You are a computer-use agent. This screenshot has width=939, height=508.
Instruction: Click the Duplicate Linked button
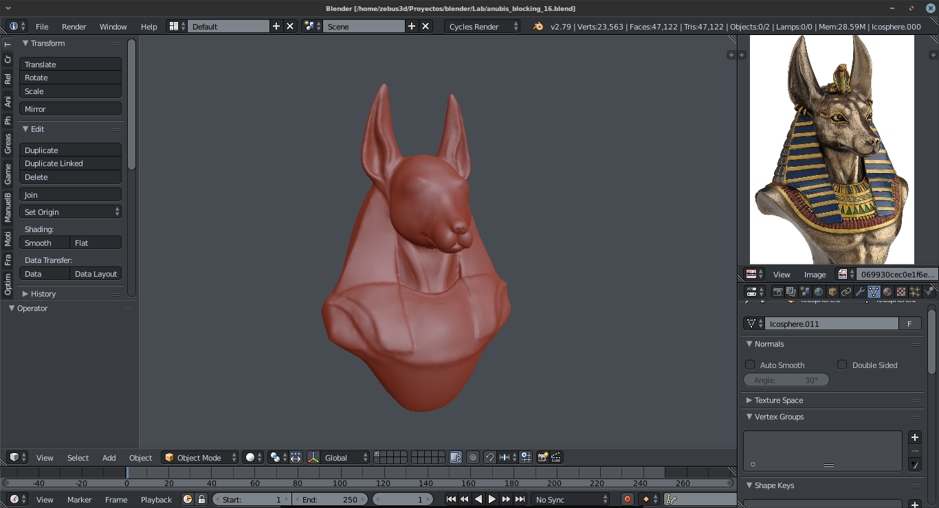click(70, 163)
